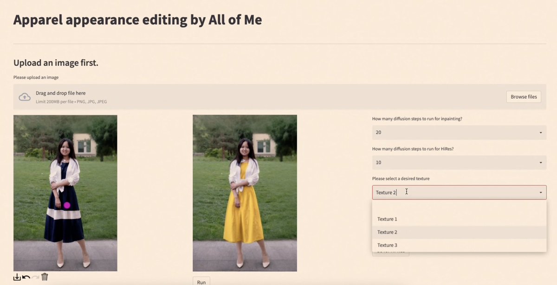
Task: Click the arrow of the HiRes steps dropdown
Action: 541,163
